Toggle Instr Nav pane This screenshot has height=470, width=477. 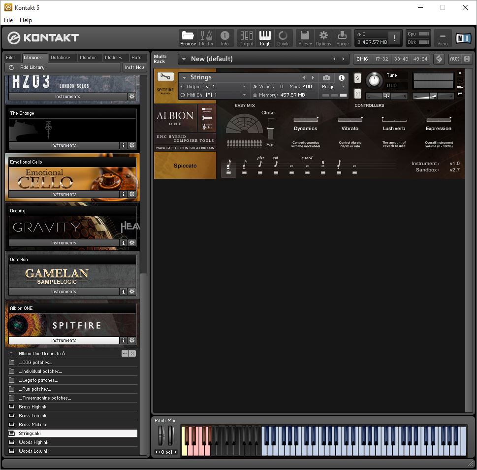(x=134, y=67)
